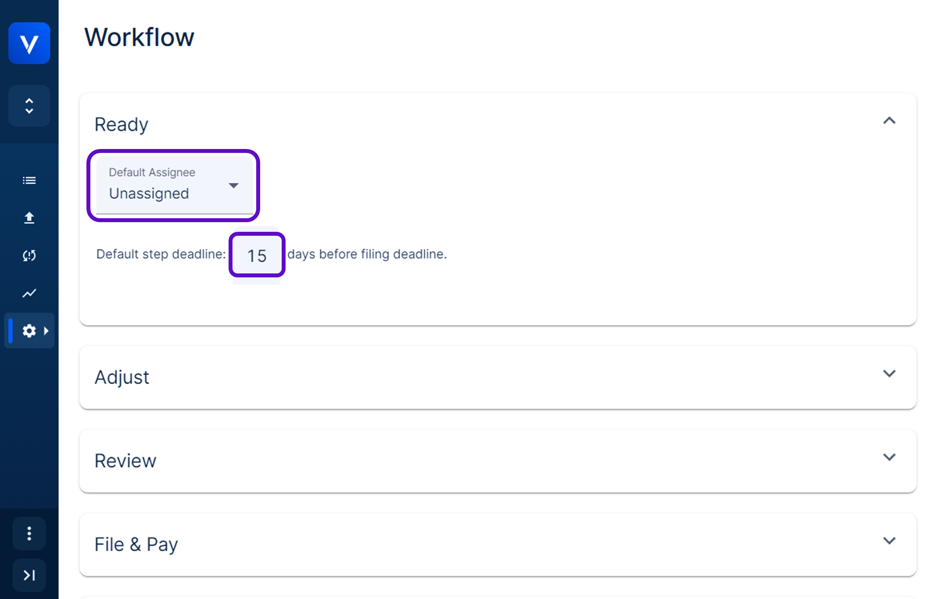
Task: Expand the File & Pay section chevron
Action: click(889, 541)
